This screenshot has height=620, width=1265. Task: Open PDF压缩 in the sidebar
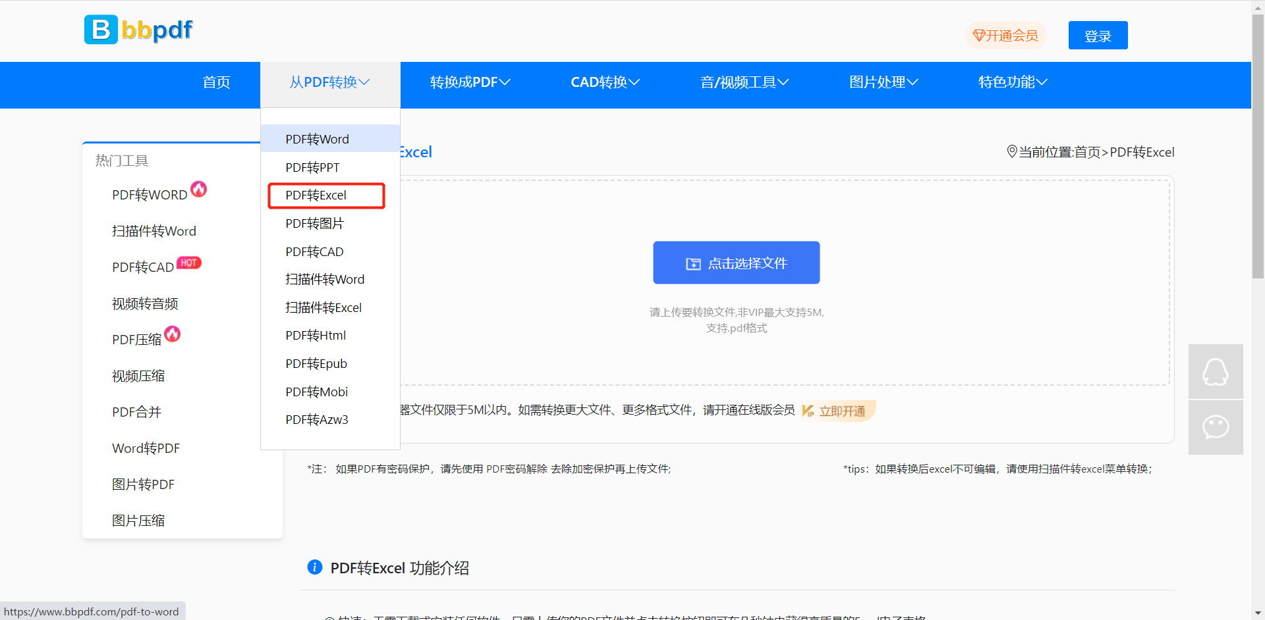(136, 340)
